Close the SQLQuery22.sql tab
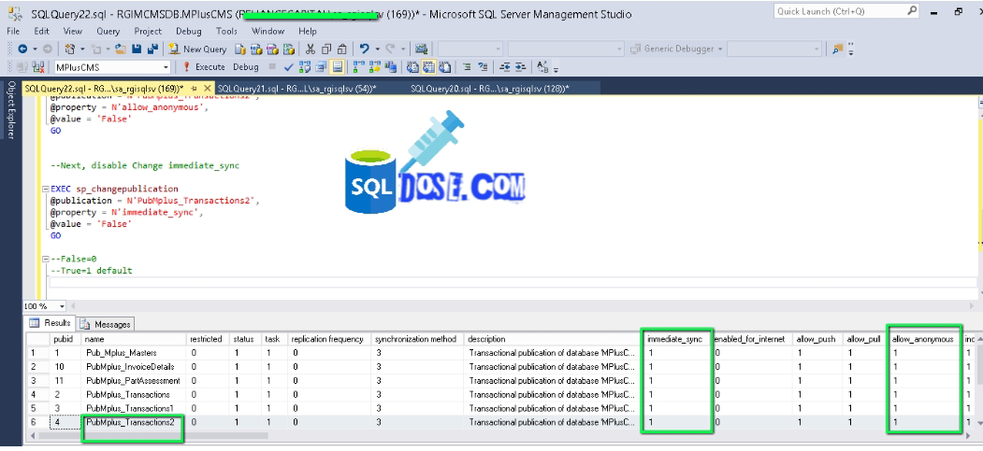 (x=207, y=89)
